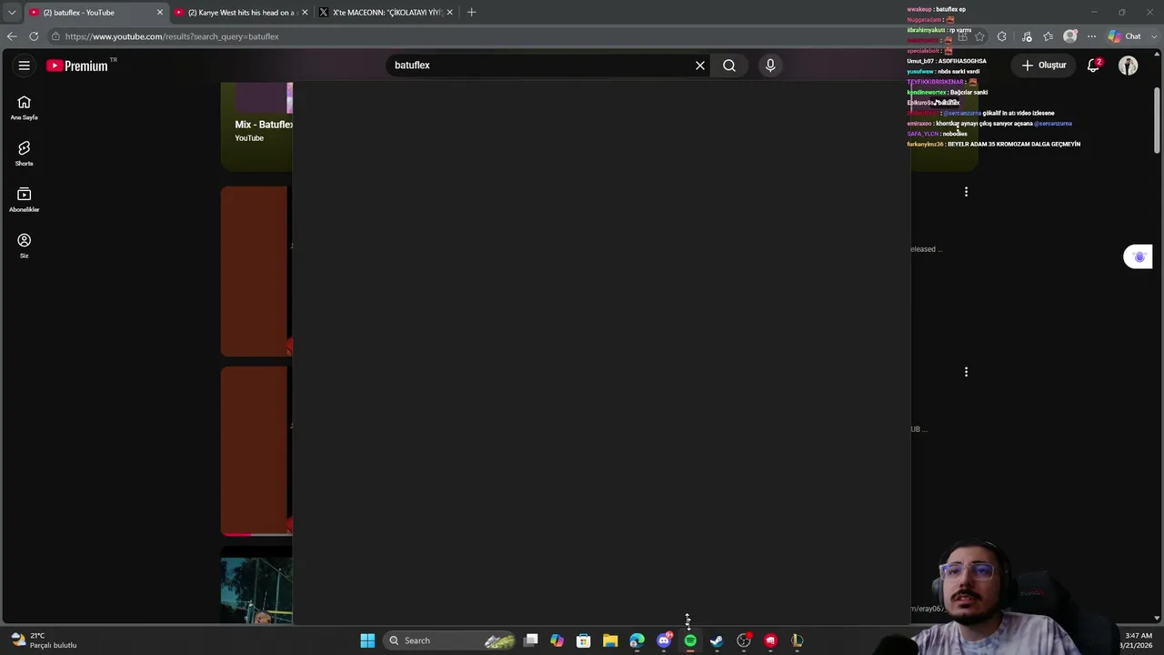Focus the YouTube search box containing batuflex
This screenshot has height=655, width=1164.
coord(540,65)
